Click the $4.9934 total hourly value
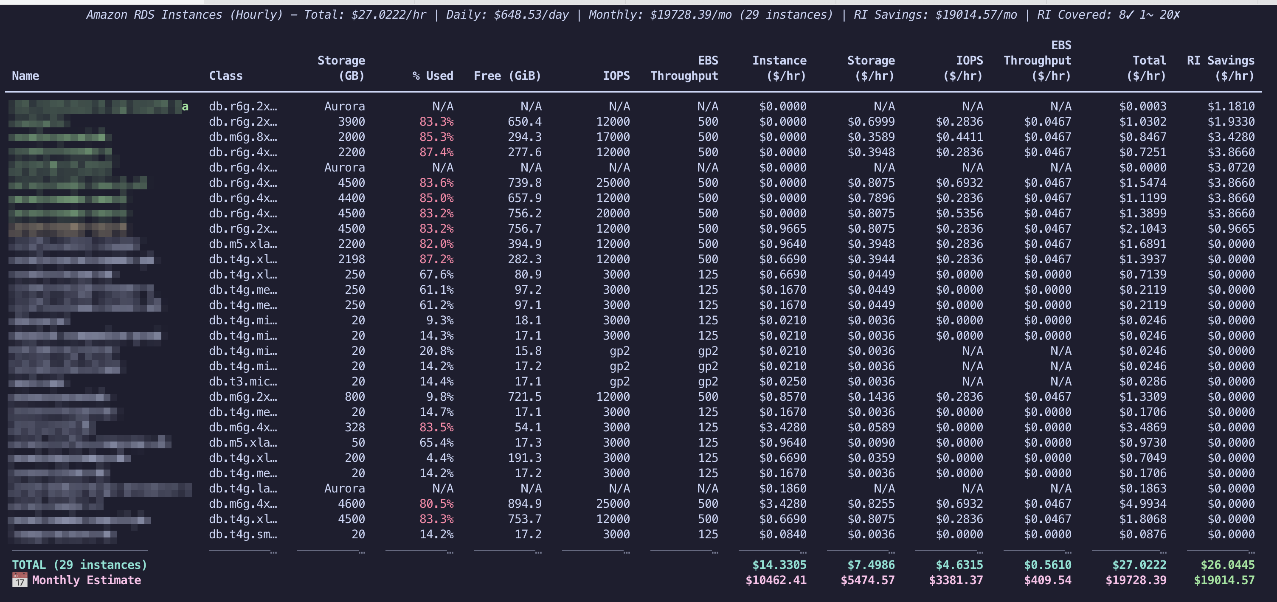Viewport: 1277px width, 602px height. pyautogui.click(x=1142, y=504)
